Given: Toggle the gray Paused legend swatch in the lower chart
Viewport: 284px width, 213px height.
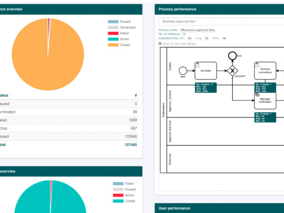Looking at the screenshot, I should click(x=118, y=189).
